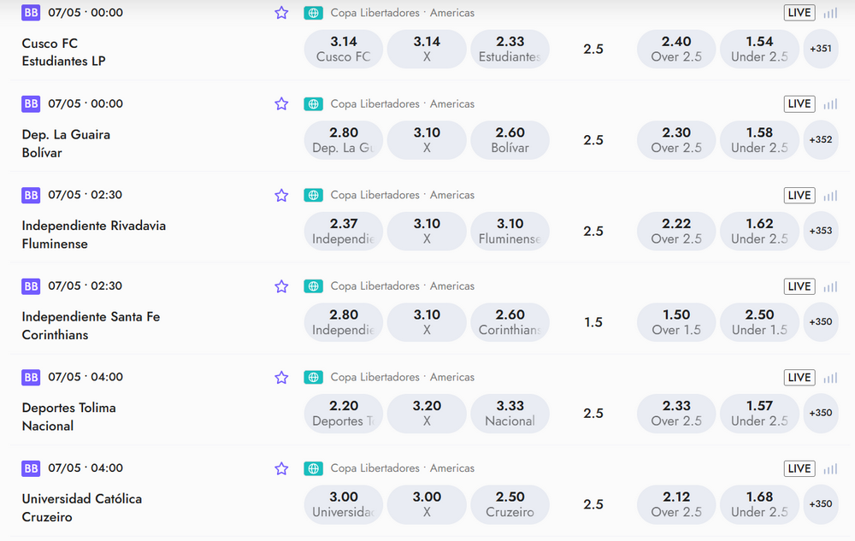Bet on Deportes Tolima at 2.20
Image resolution: width=855 pixels, height=541 pixels.
[344, 413]
